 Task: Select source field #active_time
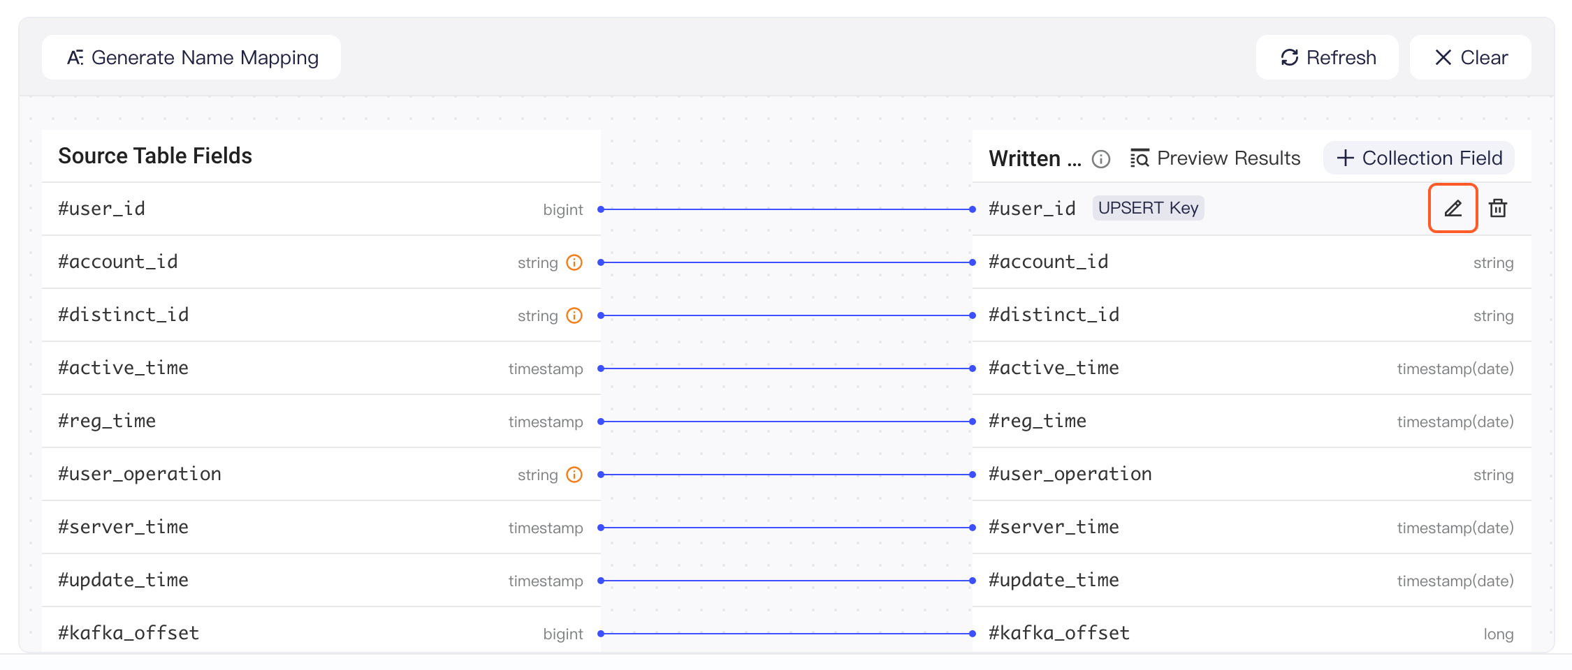point(321,368)
